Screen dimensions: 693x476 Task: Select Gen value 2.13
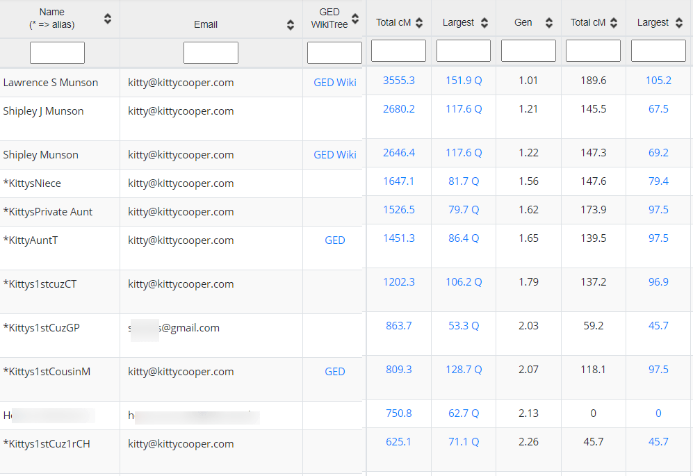point(528,413)
